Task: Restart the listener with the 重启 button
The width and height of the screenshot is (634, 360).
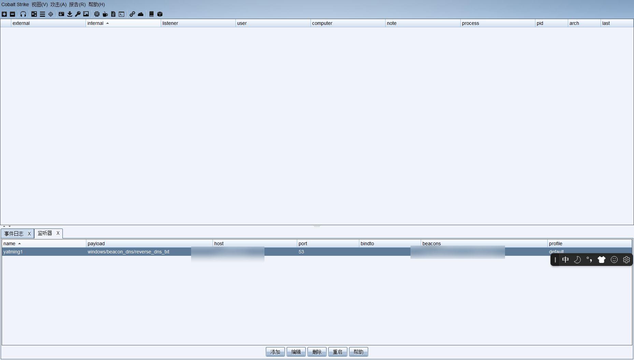Action: (337, 351)
